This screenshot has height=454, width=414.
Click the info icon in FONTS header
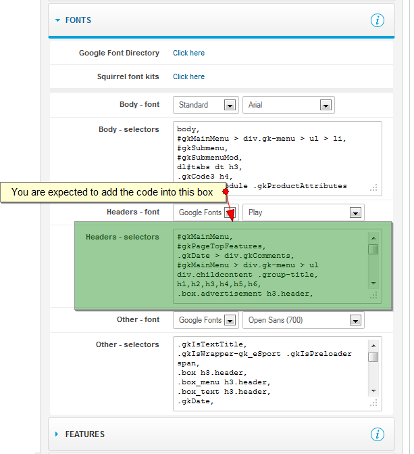click(x=378, y=20)
